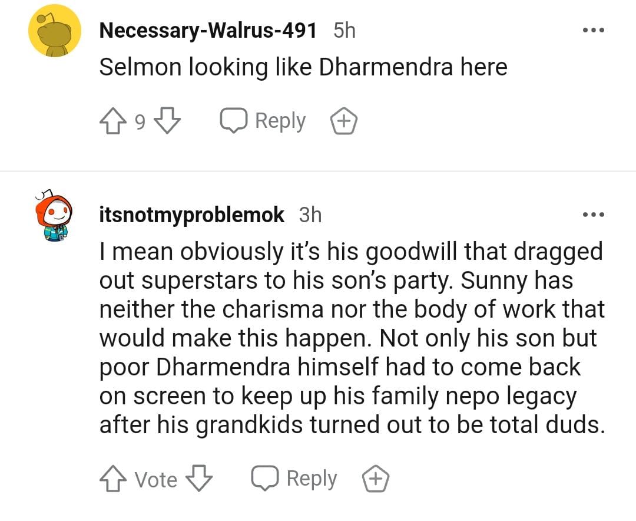Downvote itsnotmyproblemok's comment
Viewport: 636px width, 521px height.
[x=198, y=479]
